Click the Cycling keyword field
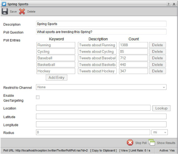Screen dimensions: 178x154 point(56,51)
